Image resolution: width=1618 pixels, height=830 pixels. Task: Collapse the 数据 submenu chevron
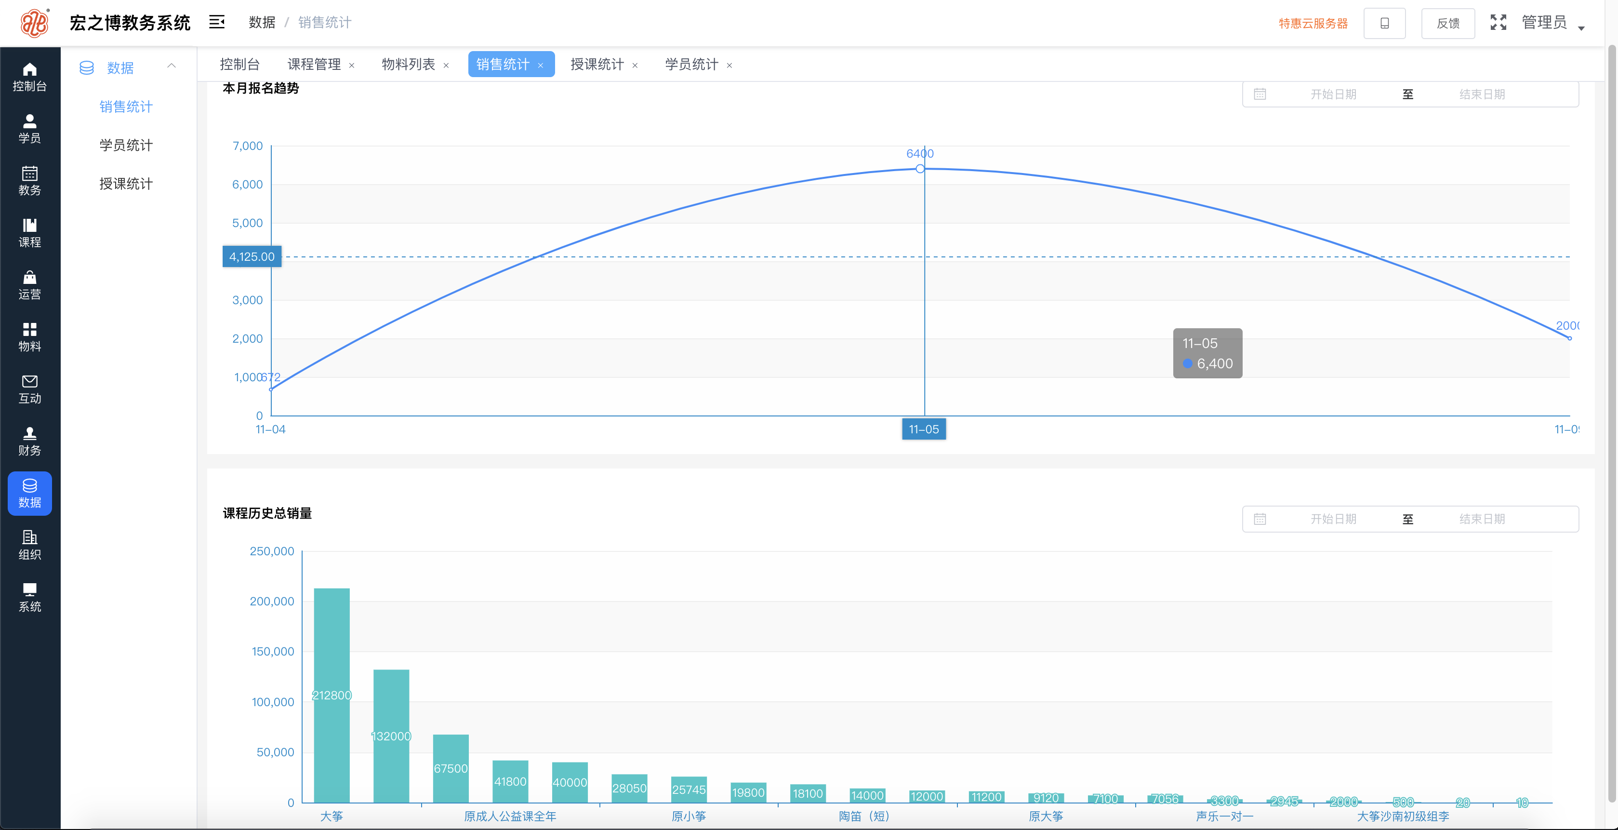coord(172,66)
